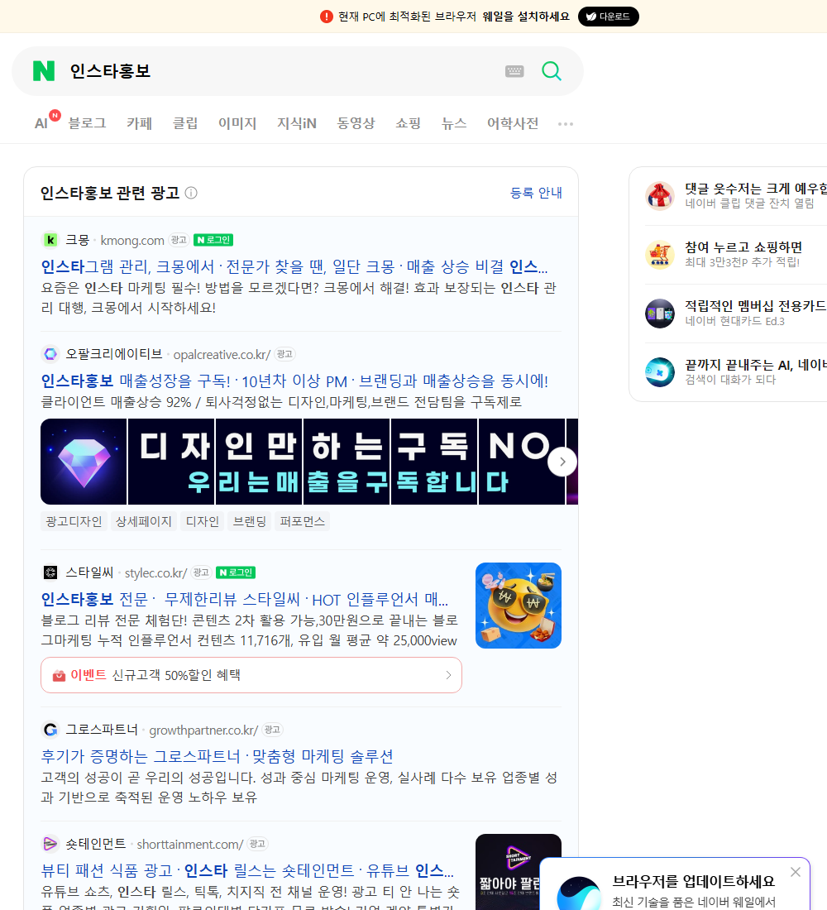827x910 pixels.
Task: Click the 크몽 green k favicon
Action: tap(50, 240)
